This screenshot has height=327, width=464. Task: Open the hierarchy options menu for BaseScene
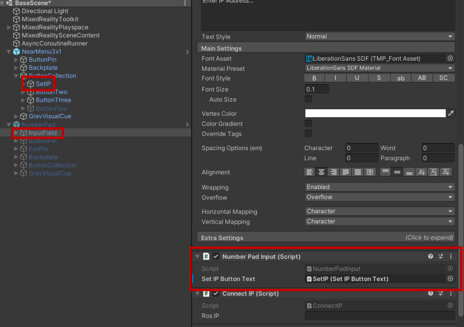tap(184, 3)
